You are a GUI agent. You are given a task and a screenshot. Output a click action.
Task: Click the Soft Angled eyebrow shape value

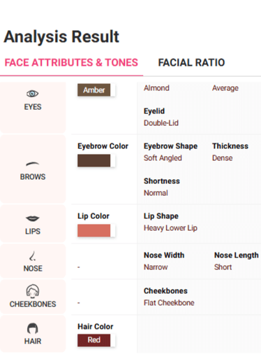pos(163,158)
